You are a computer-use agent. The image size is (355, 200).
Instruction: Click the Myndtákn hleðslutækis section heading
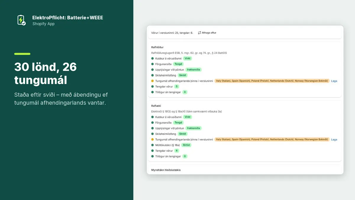166,170
